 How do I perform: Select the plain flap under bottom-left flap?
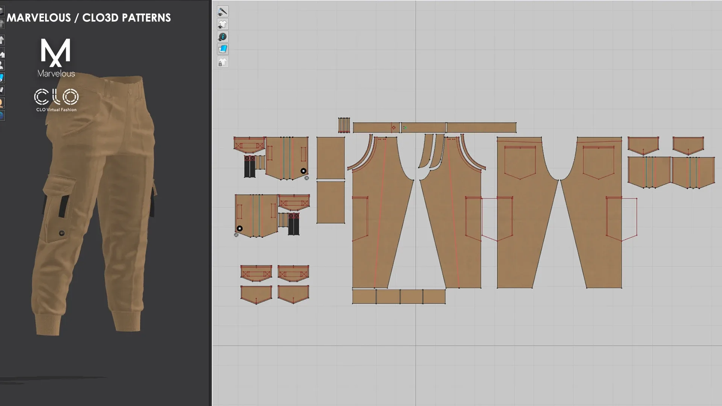256,295
